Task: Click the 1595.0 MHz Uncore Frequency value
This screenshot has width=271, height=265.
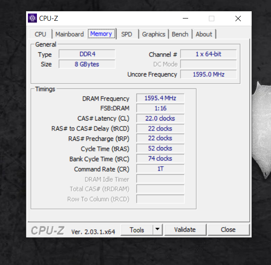Action: pos(208,74)
